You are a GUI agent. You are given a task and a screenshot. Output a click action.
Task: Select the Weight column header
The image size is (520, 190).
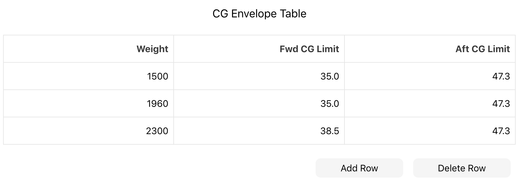click(89, 49)
